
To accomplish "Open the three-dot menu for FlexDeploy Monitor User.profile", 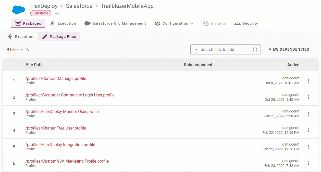I will coord(308,114).
